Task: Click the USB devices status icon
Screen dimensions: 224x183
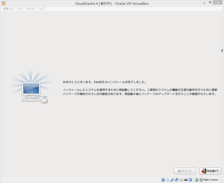Action: point(172,180)
